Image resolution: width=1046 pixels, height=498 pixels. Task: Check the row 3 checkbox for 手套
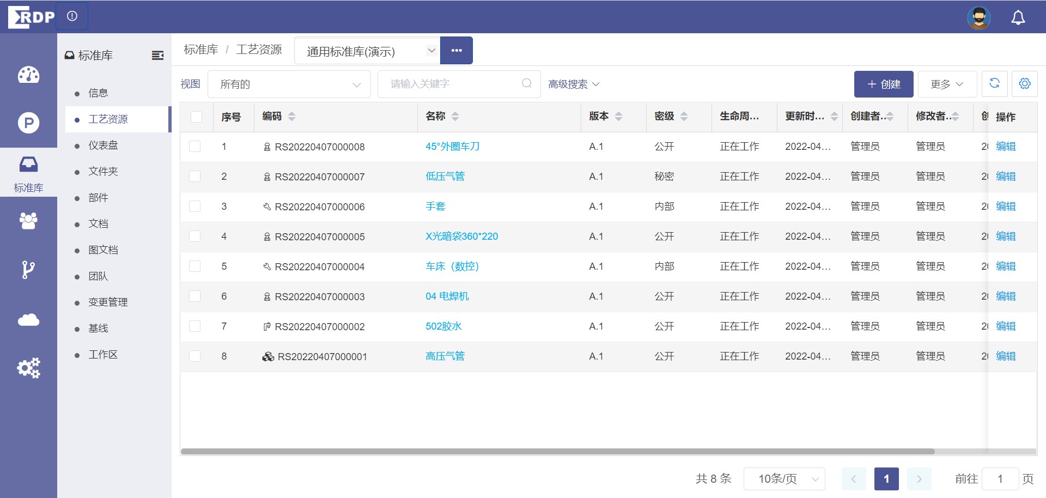pos(195,207)
